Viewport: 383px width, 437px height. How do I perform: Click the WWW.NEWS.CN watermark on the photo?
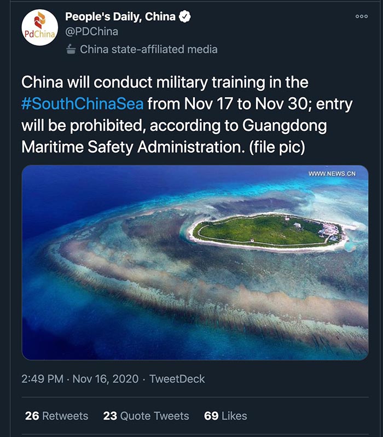[332, 174]
